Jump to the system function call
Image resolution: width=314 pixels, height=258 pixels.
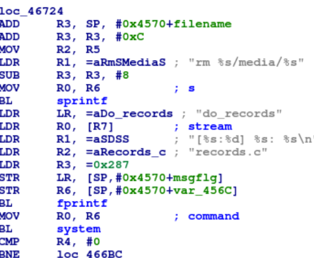click(78, 229)
